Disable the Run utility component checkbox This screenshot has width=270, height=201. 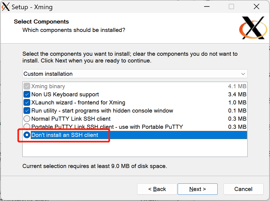(x=27, y=111)
